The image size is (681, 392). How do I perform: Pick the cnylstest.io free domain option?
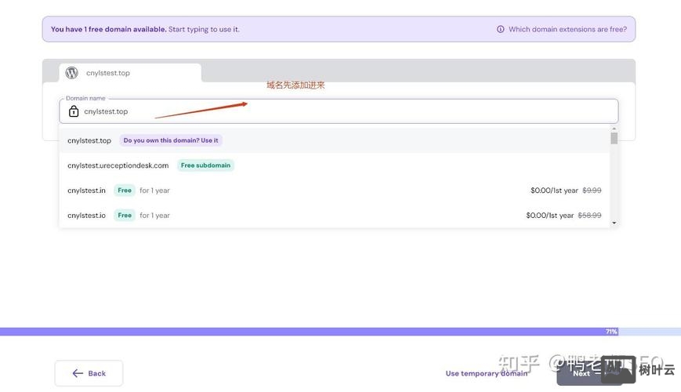point(335,215)
